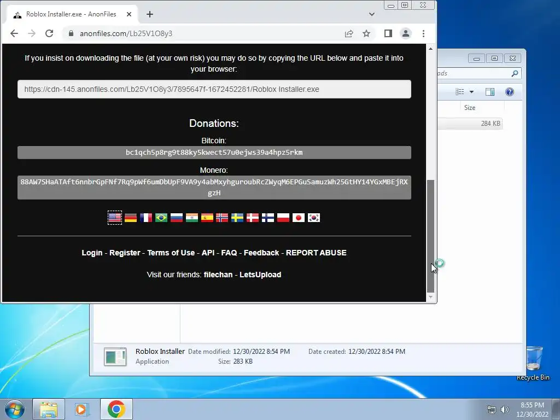Choose the Polish flag language
Viewport: 560px width, 420px height.
[x=283, y=218]
